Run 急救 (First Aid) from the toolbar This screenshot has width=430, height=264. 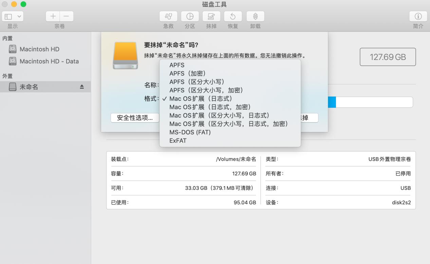coord(168,16)
